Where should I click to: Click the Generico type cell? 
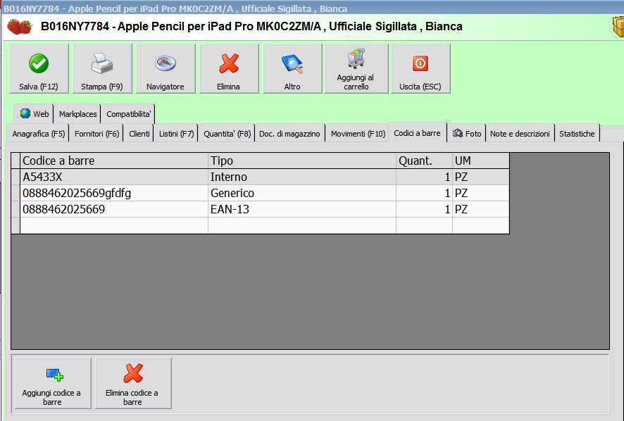(x=302, y=194)
